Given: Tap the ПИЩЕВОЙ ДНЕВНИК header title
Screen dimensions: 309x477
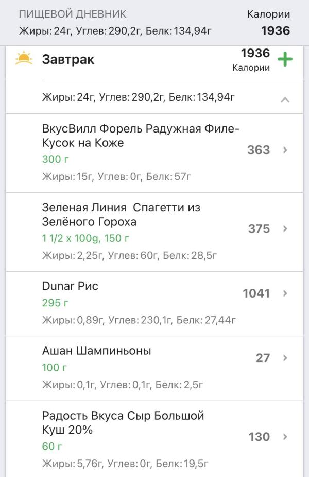Looking at the screenshot, I should (x=73, y=14).
